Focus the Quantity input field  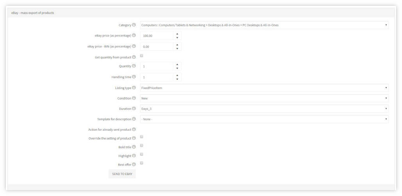(157, 66)
